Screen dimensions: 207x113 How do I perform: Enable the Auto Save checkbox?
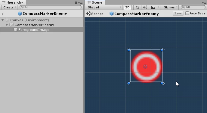tap(187, 13)
